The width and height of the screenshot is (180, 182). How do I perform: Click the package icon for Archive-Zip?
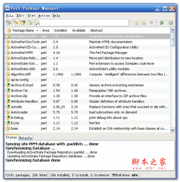[8, 96]
